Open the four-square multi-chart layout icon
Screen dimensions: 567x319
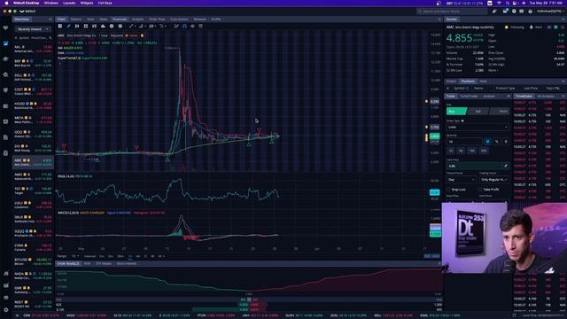(x=86, y=26)
